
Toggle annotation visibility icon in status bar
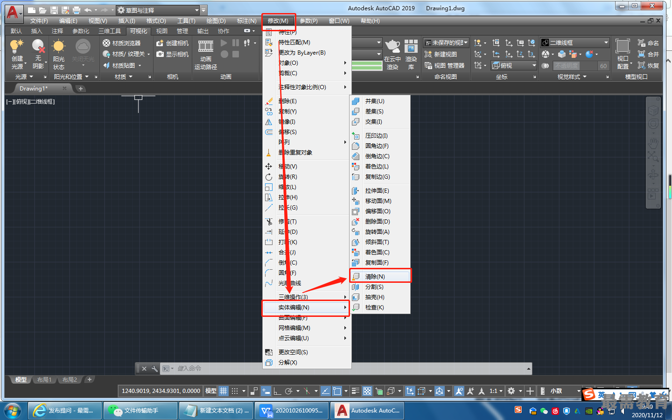459,391
